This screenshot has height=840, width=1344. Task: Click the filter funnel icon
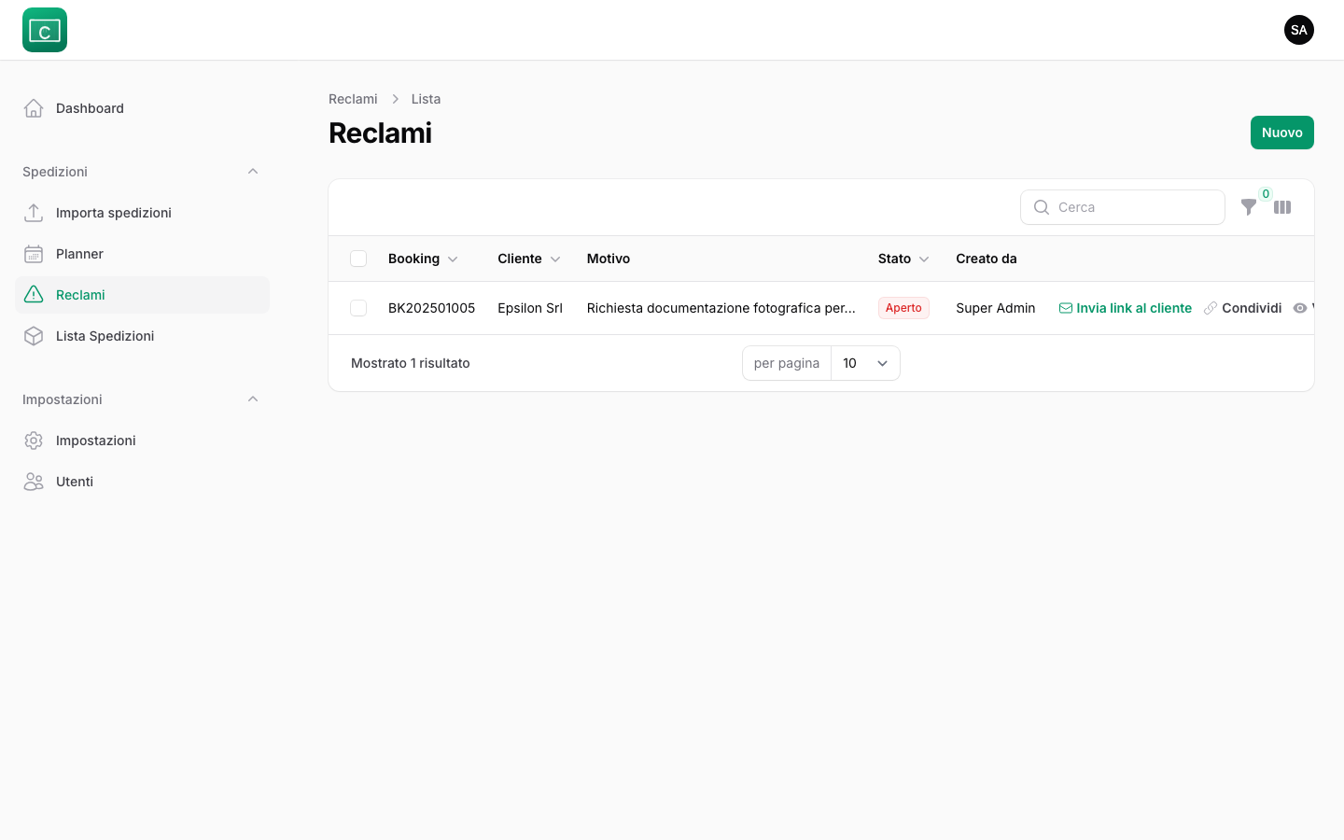point(1248,207)
